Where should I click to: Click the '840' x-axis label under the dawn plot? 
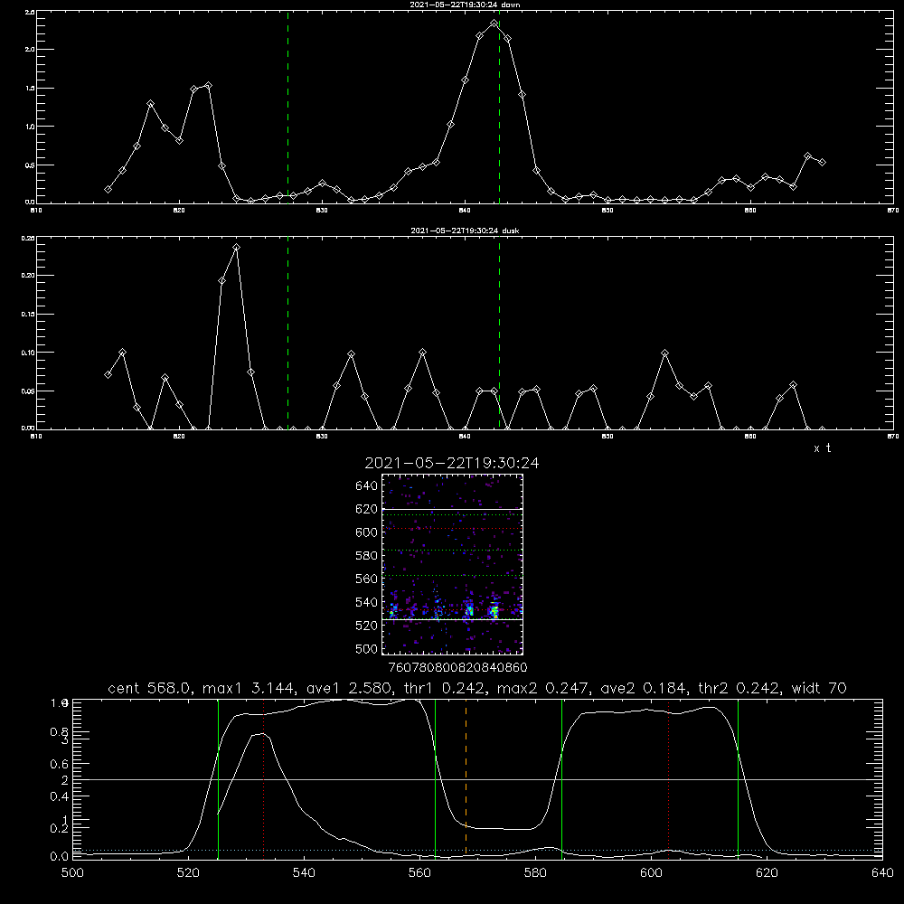point(466,211)
